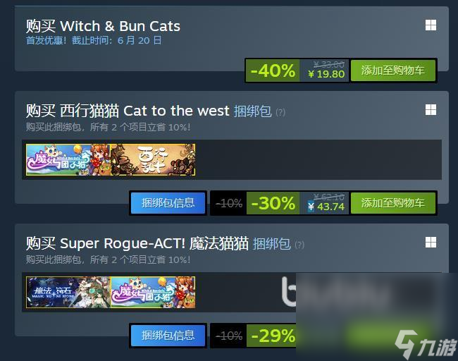Screen dimensions: 458x361
Task: Click question mark beside Cat to the west 捆绑包
Action: point(280,112)
